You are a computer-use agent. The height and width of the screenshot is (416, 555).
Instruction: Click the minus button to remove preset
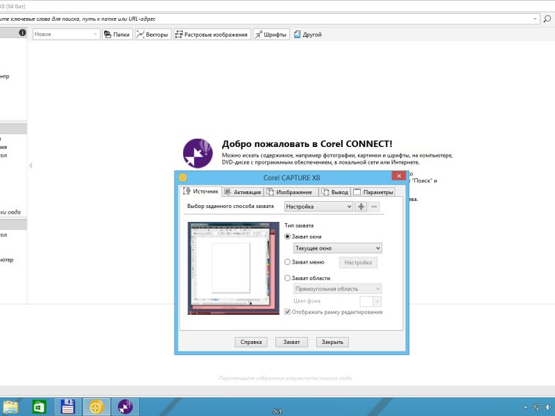(374, 207)
